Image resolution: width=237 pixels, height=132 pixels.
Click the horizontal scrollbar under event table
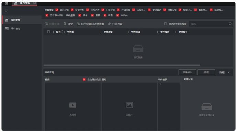pos(122,65)
